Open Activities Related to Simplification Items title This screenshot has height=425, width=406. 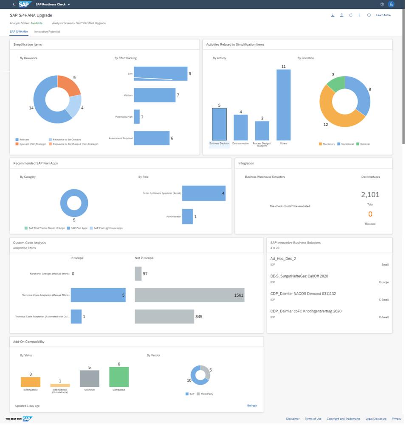(x=235, y=45)
